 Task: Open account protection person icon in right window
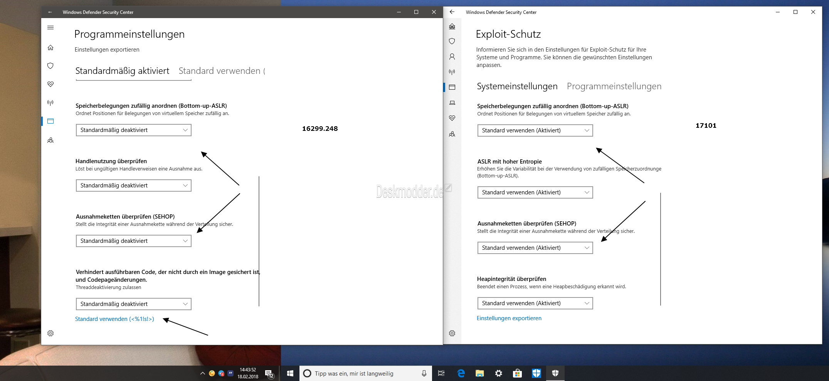(452, 57)
